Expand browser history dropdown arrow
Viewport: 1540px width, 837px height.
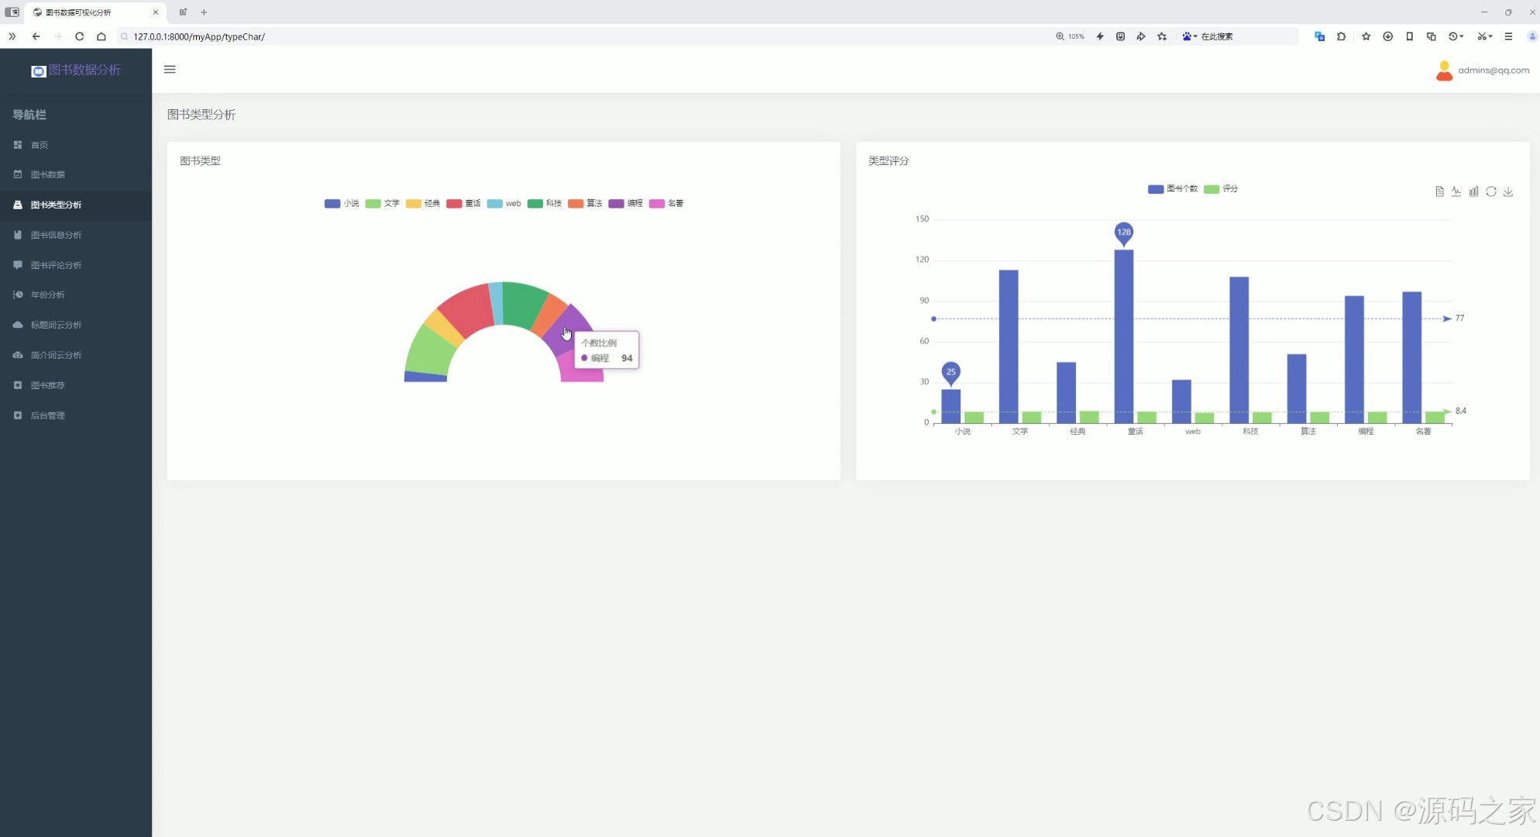tap(1462, 36)
